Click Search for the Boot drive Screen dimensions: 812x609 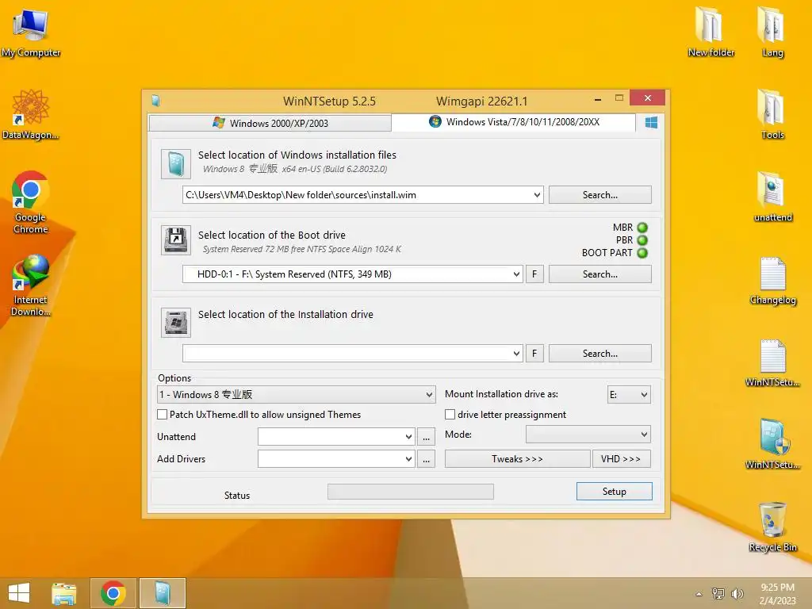[x=599, y=274]
